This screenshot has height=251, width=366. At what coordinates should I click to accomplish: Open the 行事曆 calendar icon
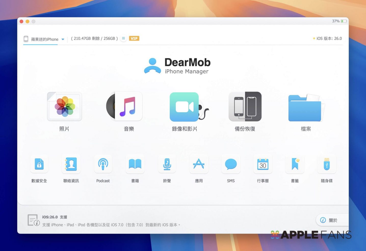tap(263, 164)
